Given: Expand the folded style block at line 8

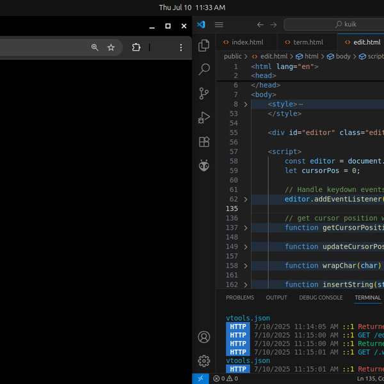Looking at the screenshot, I should 245,104.
